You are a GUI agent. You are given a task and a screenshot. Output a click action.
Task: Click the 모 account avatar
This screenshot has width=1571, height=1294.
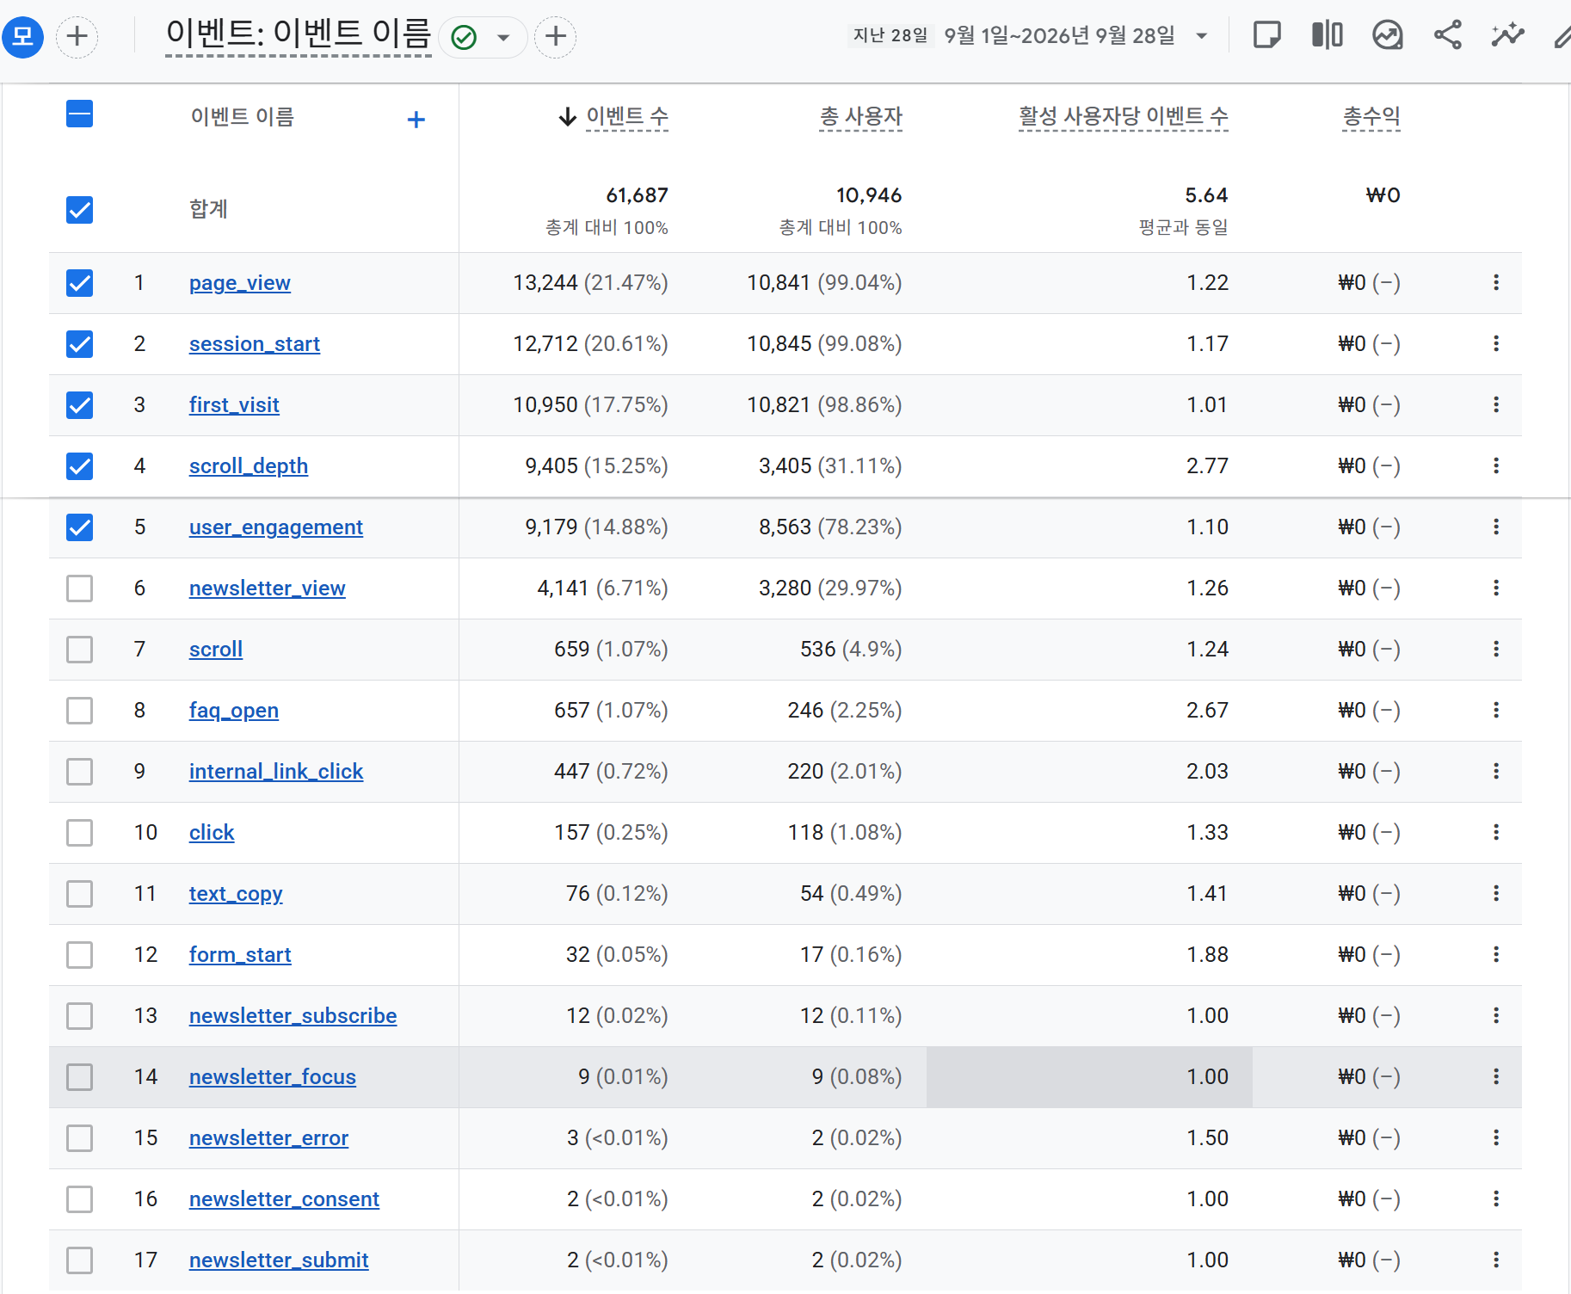click(22, 36)
